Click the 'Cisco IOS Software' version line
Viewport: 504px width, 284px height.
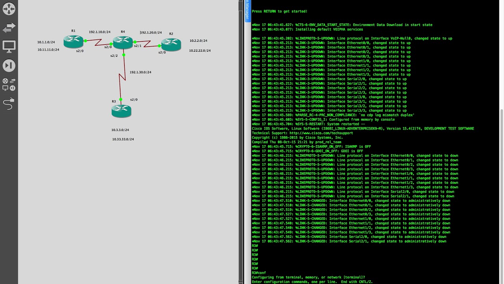(363, 129)
